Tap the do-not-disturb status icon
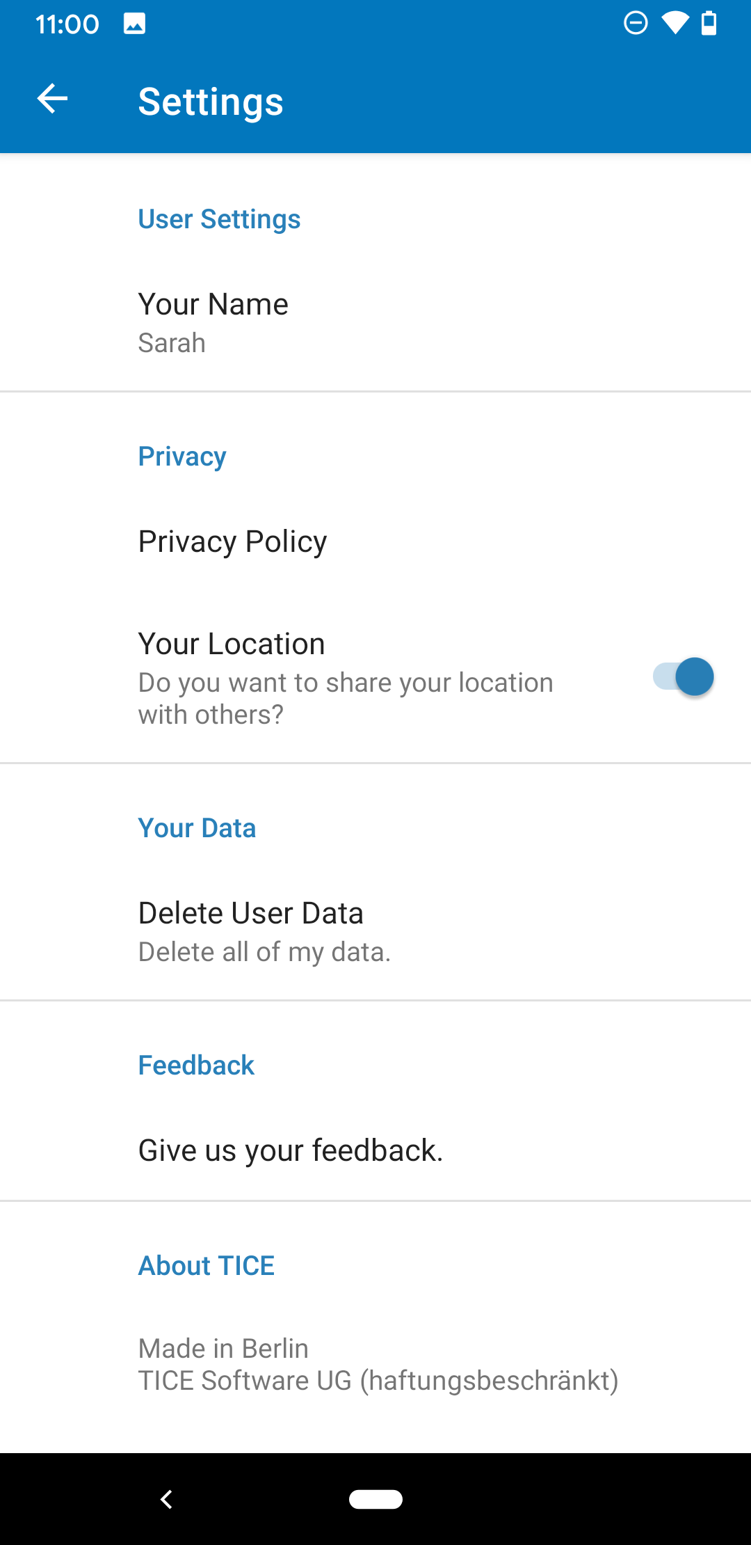Image resolution: width=751 pixels, height=1545 pixels. tap(636, 23)
